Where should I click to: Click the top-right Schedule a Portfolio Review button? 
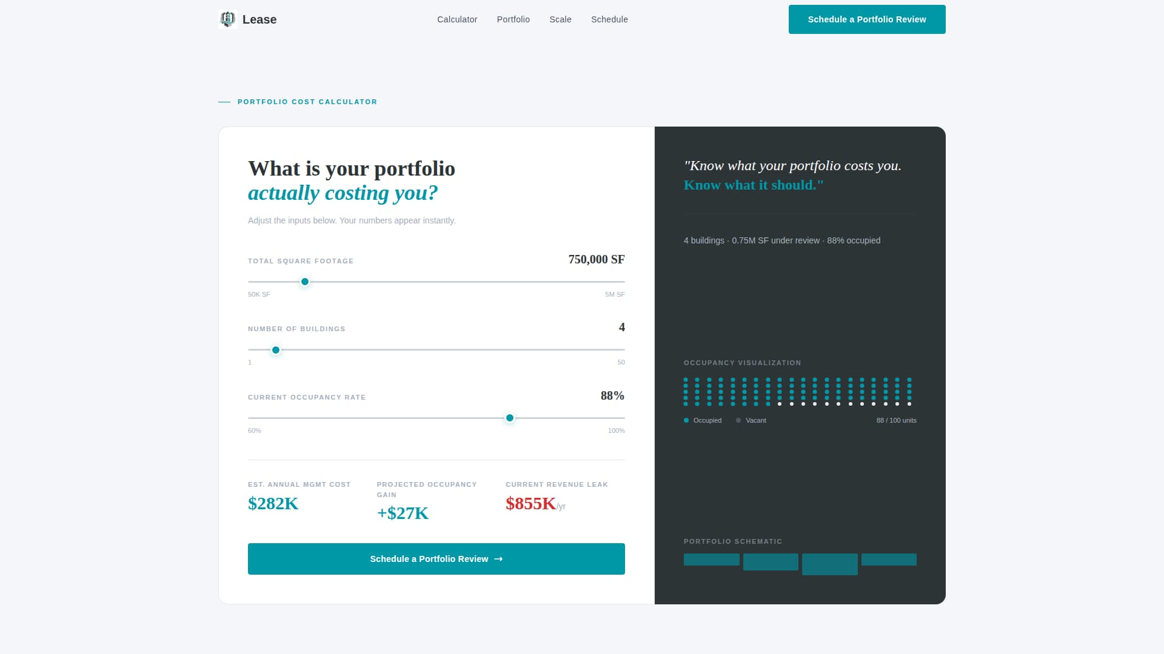866,19
